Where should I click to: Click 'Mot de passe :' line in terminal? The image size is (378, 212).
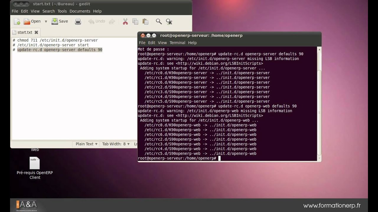pos(153,49)
